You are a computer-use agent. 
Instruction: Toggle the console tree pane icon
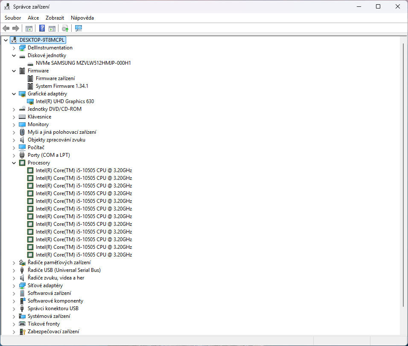(29, 29)
